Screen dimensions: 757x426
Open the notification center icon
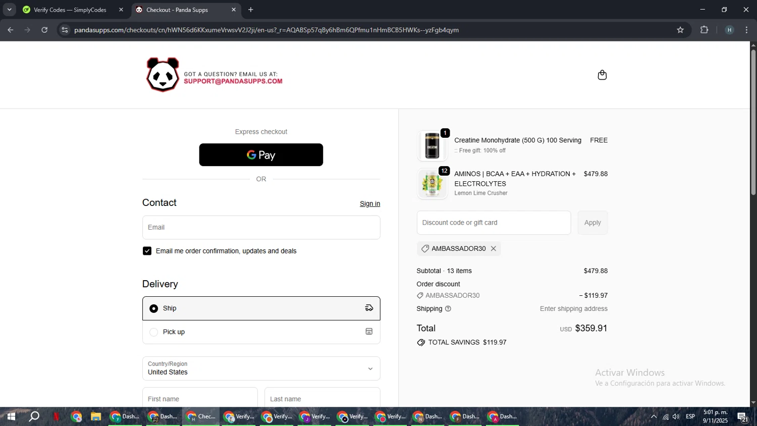(743, 417)
